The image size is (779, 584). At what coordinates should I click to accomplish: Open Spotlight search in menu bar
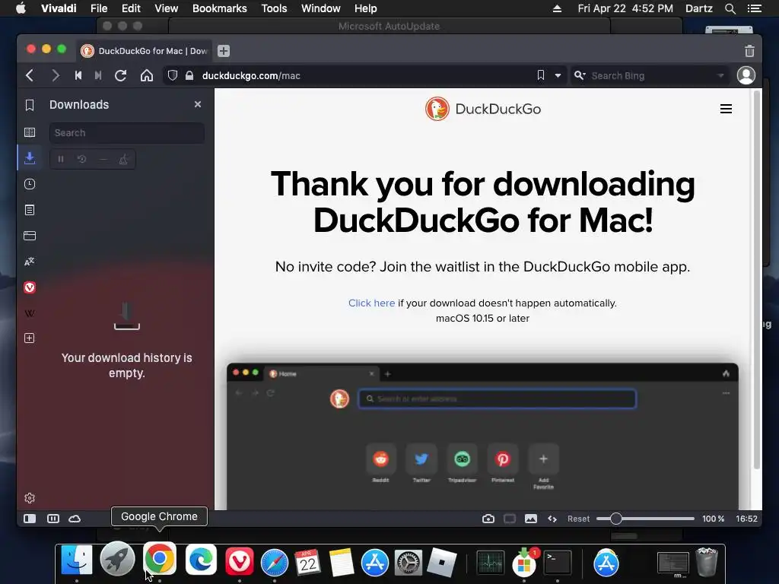click(730, 8)
